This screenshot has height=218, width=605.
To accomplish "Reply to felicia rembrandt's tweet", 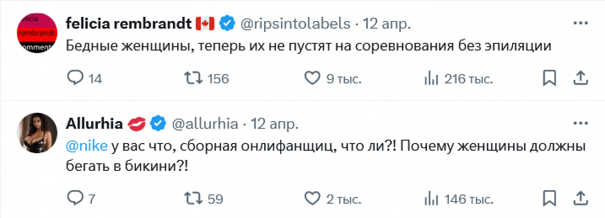I will pos(75,78).
